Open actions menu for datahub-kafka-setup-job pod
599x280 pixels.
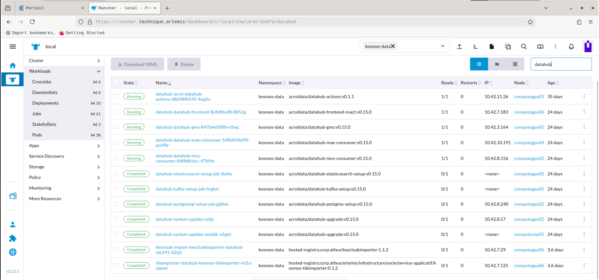(x=584, y=189)
